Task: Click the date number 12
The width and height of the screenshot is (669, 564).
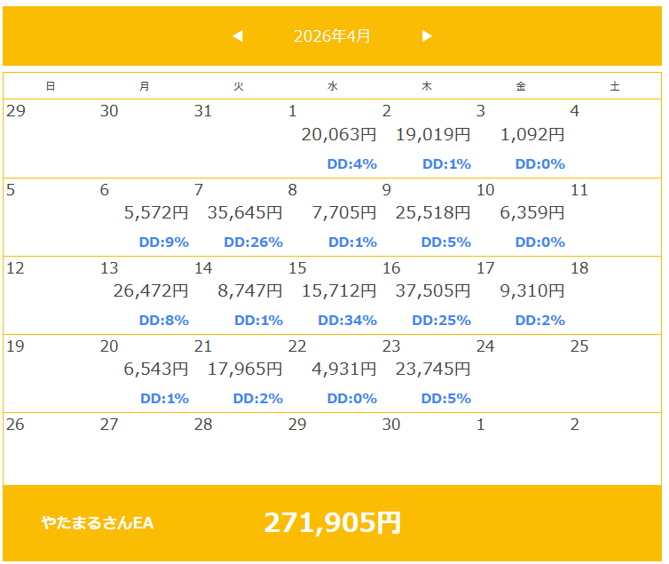Action: tap(15, 268)
